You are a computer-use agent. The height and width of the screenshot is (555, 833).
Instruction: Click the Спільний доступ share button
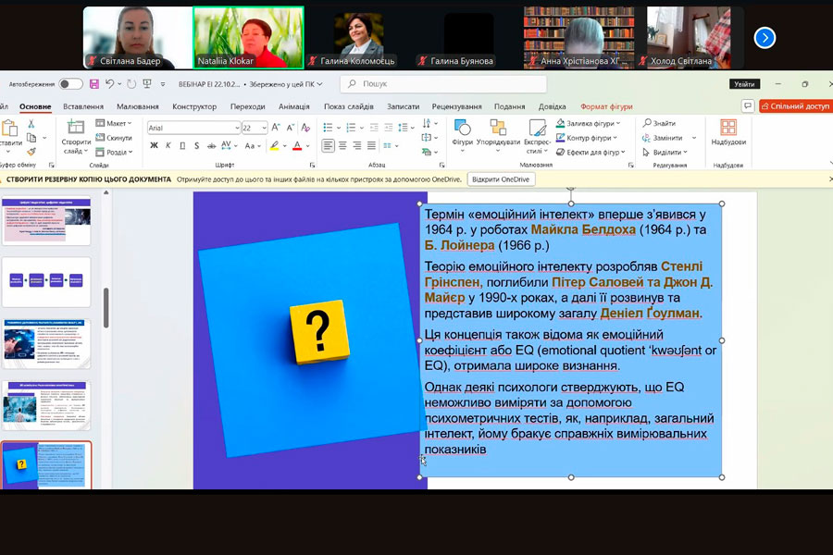point(794,106)
